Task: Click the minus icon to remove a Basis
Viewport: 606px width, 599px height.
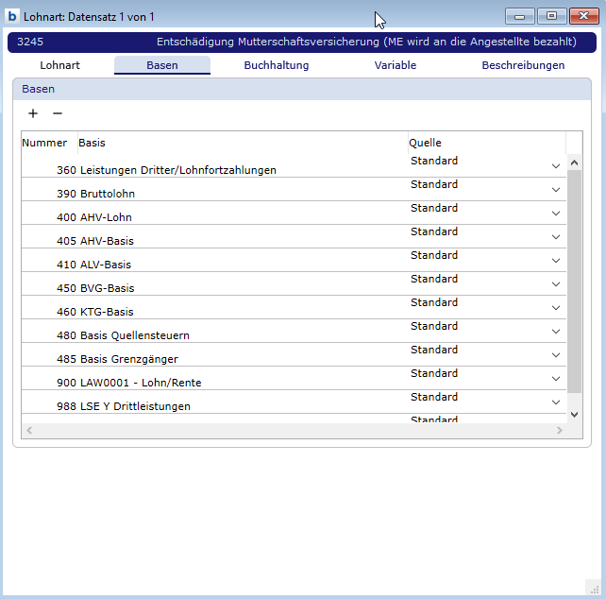Action: [58, 113]
